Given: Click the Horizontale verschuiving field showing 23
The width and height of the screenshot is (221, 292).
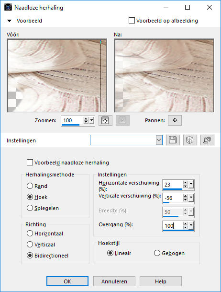Looking at the screenshot, I should (x=173, y=185).
